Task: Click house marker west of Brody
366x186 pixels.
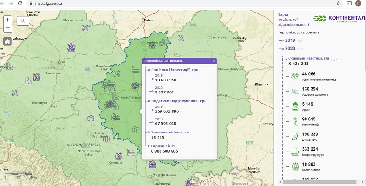Action: click(72, 47)
